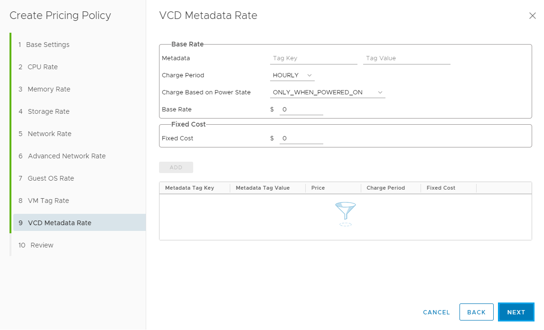The image size is (544, 330).
Task: Focus the Tag Value input field
Action: tap(406, 58)
